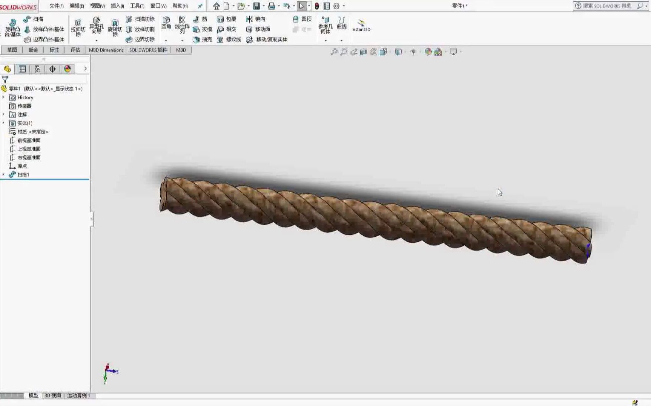The width and height of the screenshot is (651, 406).
Task: Expand the History node in FeatureManager
Action: pos(4,97)
